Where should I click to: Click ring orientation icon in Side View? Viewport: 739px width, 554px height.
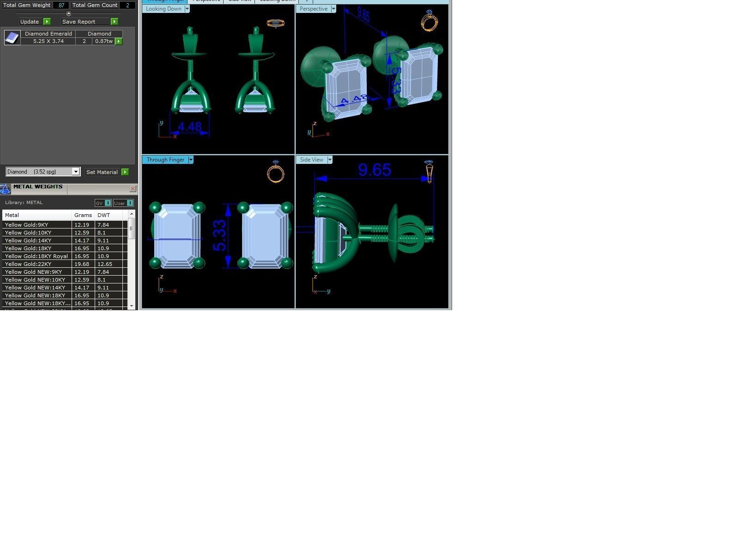pos(429,171)
